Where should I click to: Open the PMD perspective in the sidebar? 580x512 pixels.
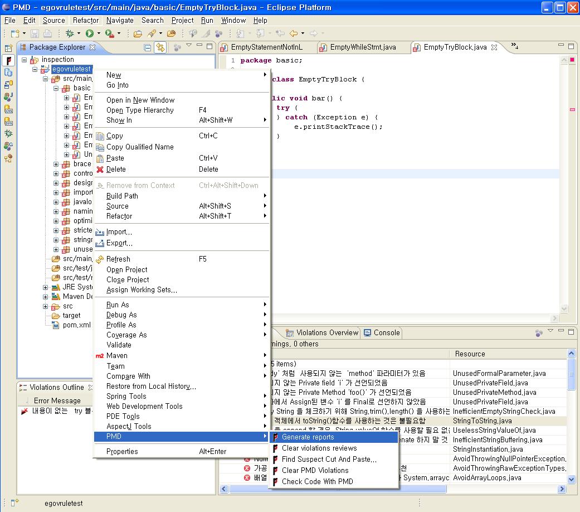pyautogui.click(x=8, y=60)
